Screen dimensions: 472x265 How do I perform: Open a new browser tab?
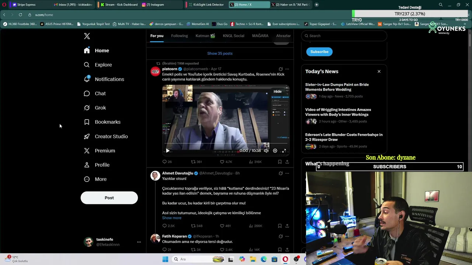[316, 4]
